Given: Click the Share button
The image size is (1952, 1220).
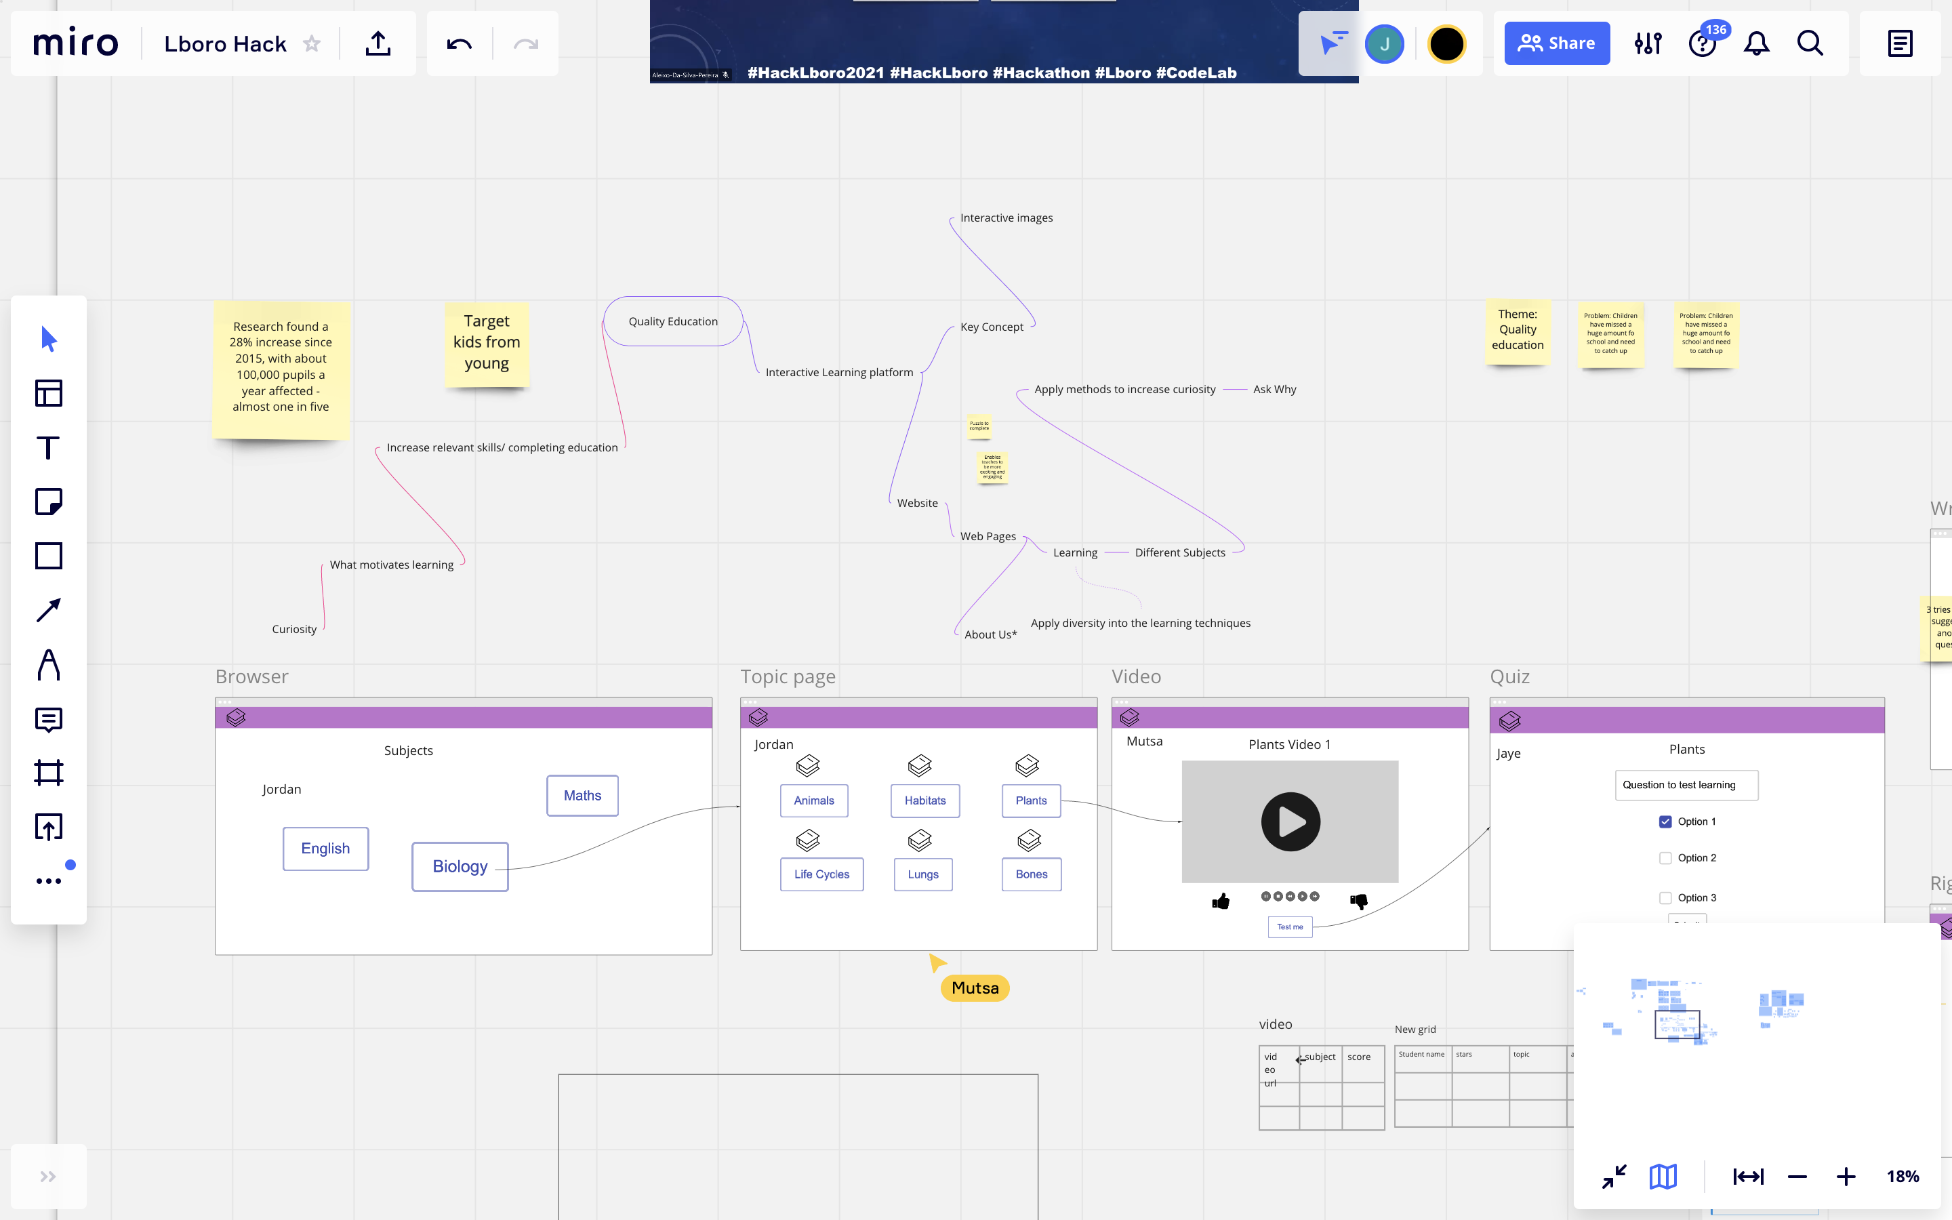Looking at the screenshot, I should [x=1556, y=43].
